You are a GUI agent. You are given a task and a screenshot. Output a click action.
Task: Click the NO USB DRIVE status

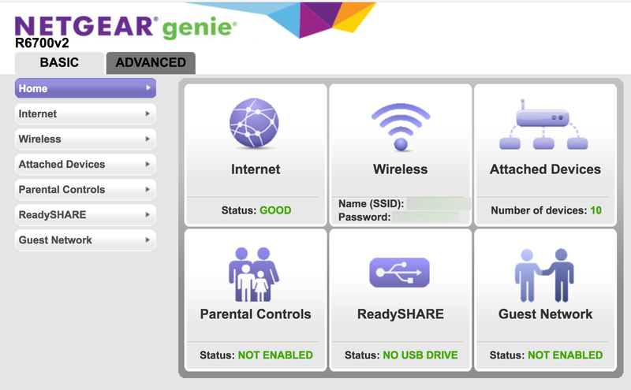420,355
